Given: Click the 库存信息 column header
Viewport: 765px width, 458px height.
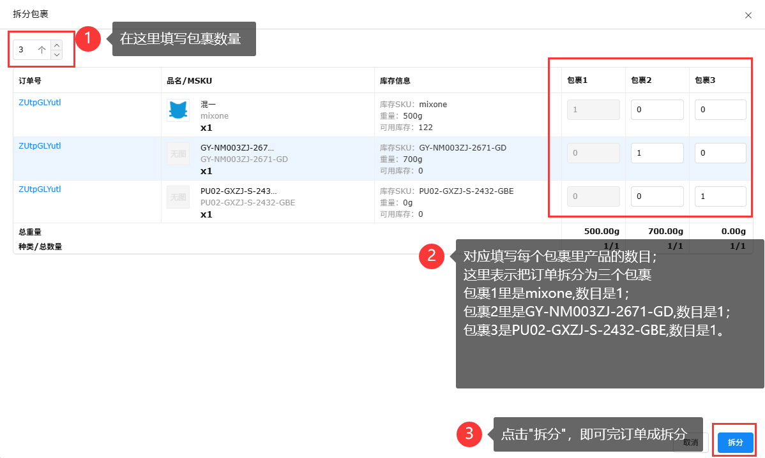Looking at the screenshot, I should [x=395, y=80].
